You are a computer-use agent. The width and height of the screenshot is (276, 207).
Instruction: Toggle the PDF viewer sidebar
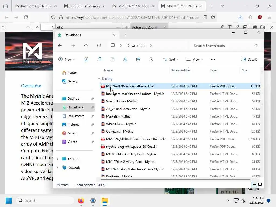[4, 27]
